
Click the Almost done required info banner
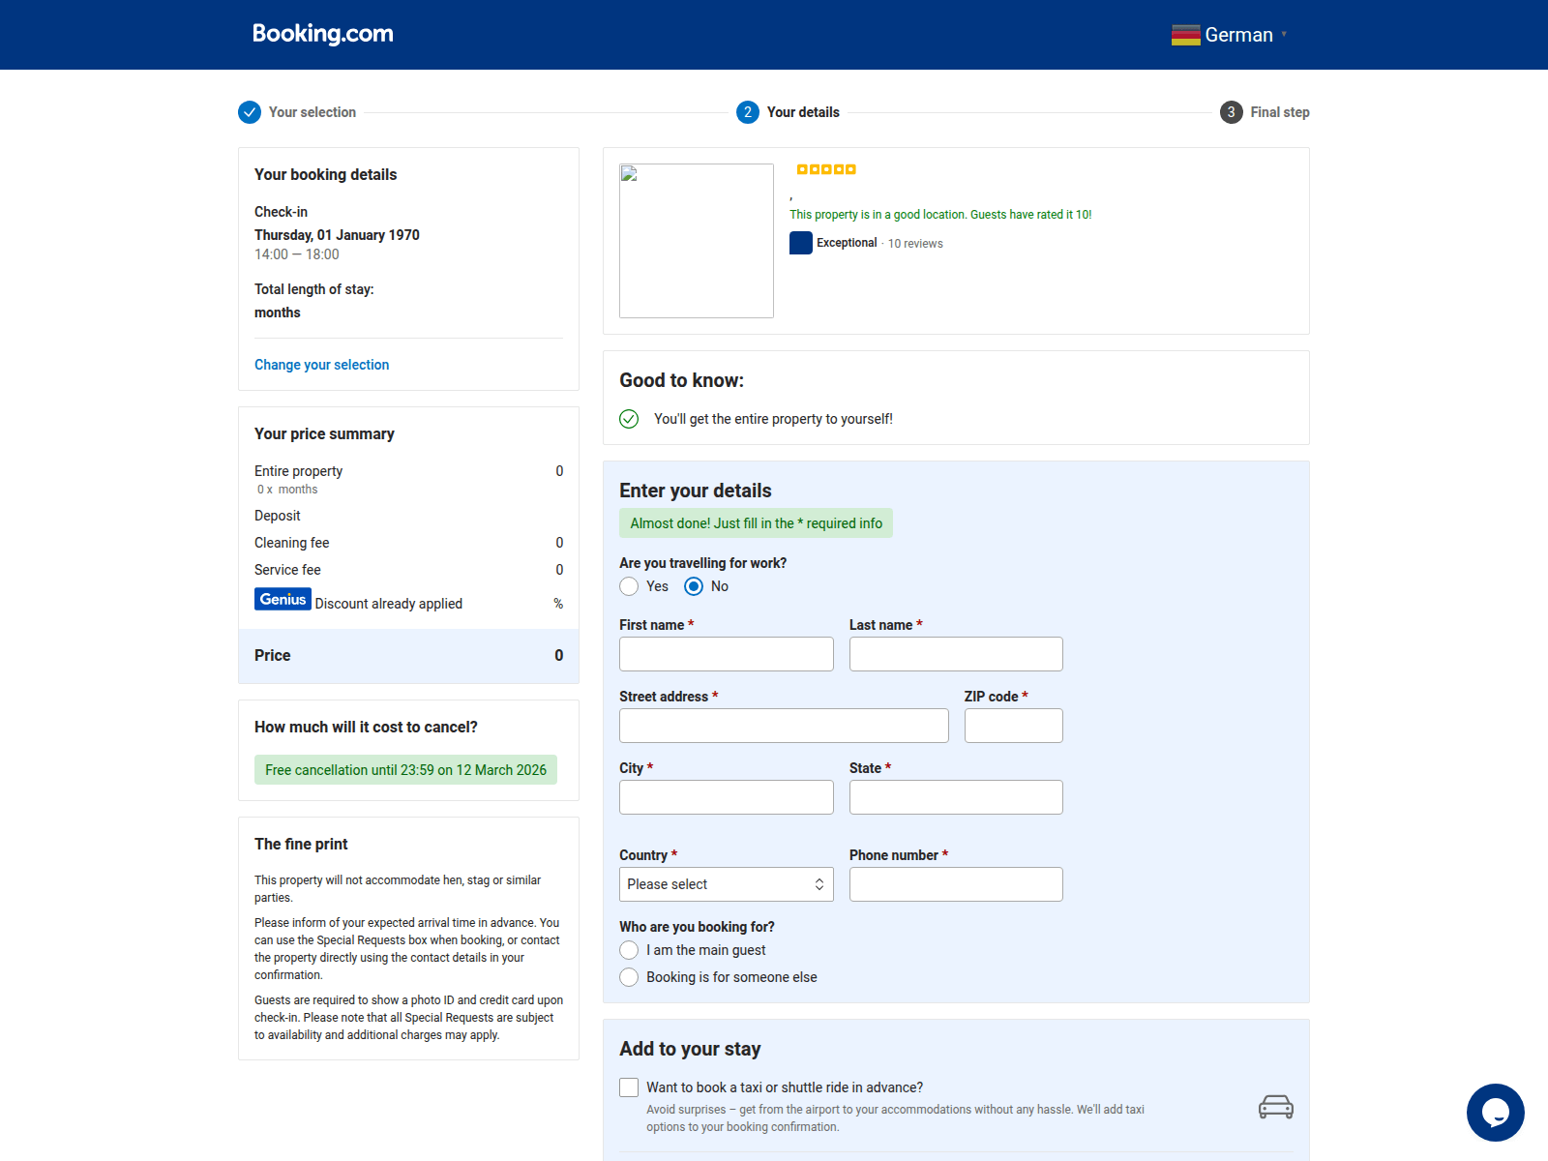(756, 523)
